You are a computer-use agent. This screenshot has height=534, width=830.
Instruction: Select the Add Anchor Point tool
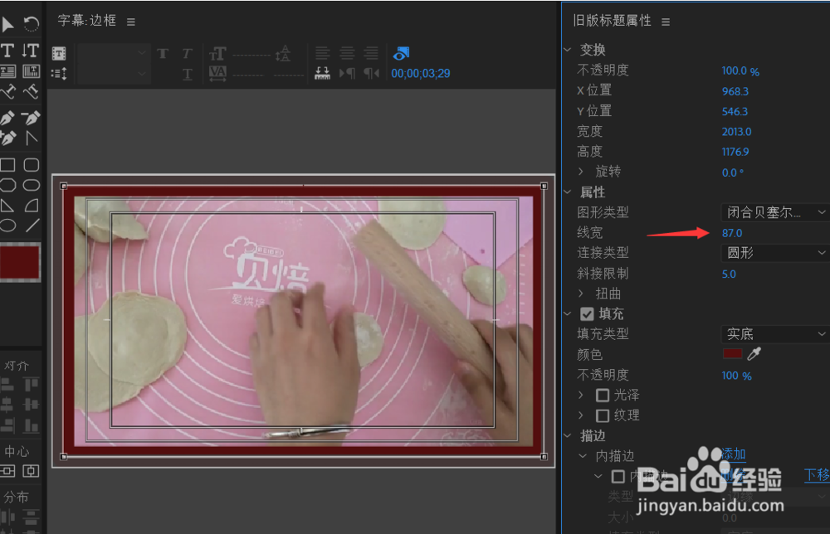[8, 138]
